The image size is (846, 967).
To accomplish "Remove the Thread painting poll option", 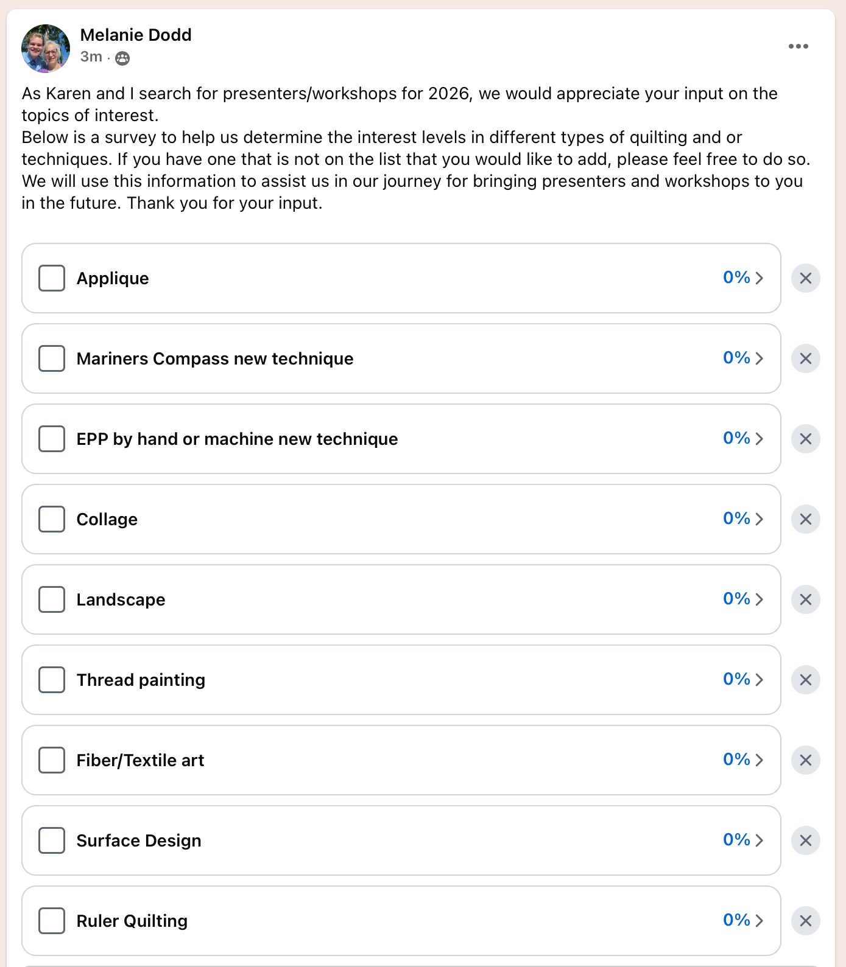I will click(x=805, y=680).
